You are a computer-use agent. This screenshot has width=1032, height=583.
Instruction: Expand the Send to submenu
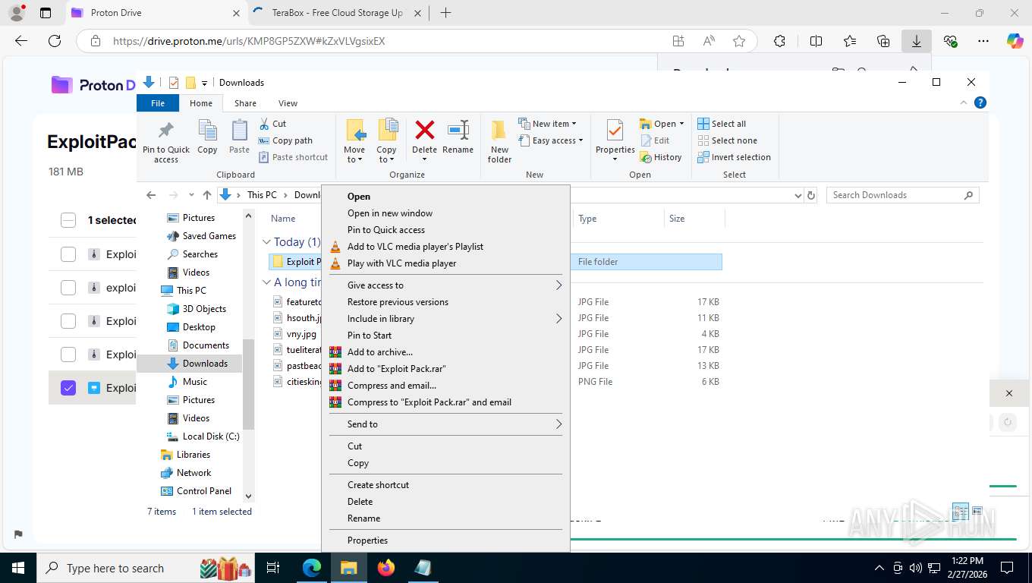point(445,424)
